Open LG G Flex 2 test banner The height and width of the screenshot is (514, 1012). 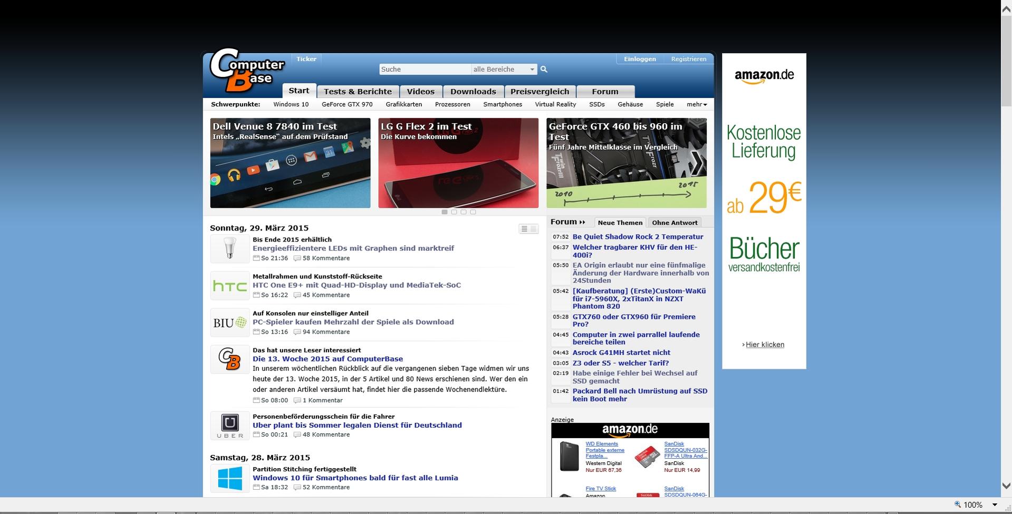point(458,163)
